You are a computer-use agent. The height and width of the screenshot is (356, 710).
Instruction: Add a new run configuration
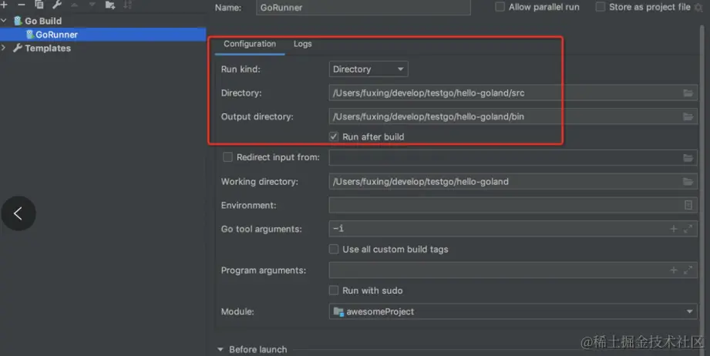[x=4, y=5]
